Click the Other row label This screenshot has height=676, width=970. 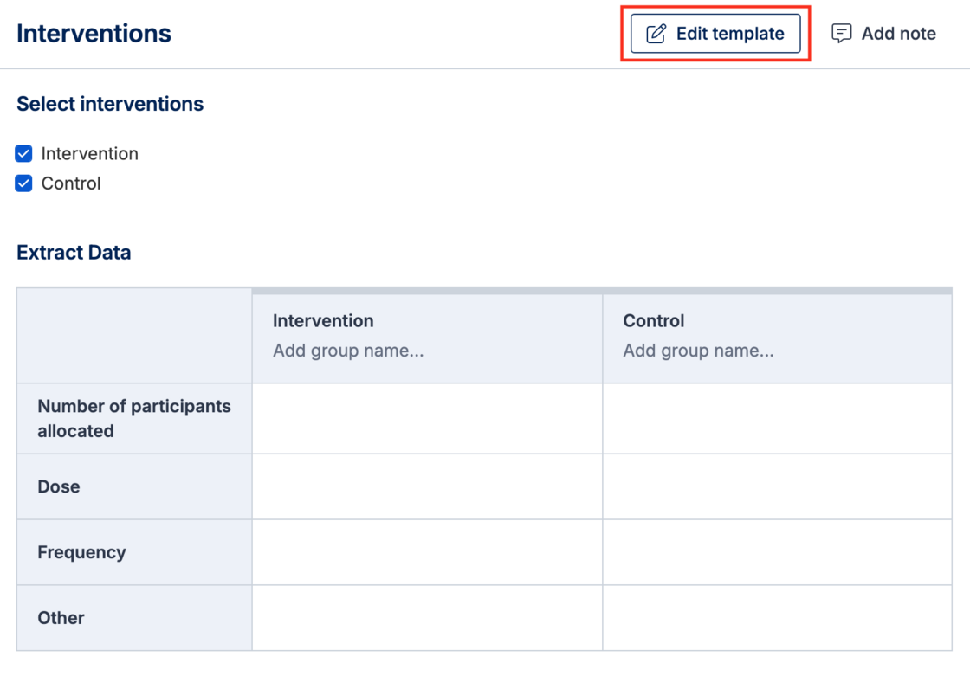61,618
